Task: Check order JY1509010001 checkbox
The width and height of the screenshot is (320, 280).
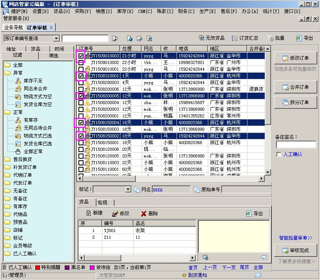Action: pyautogui.click(x=81, y=69)
